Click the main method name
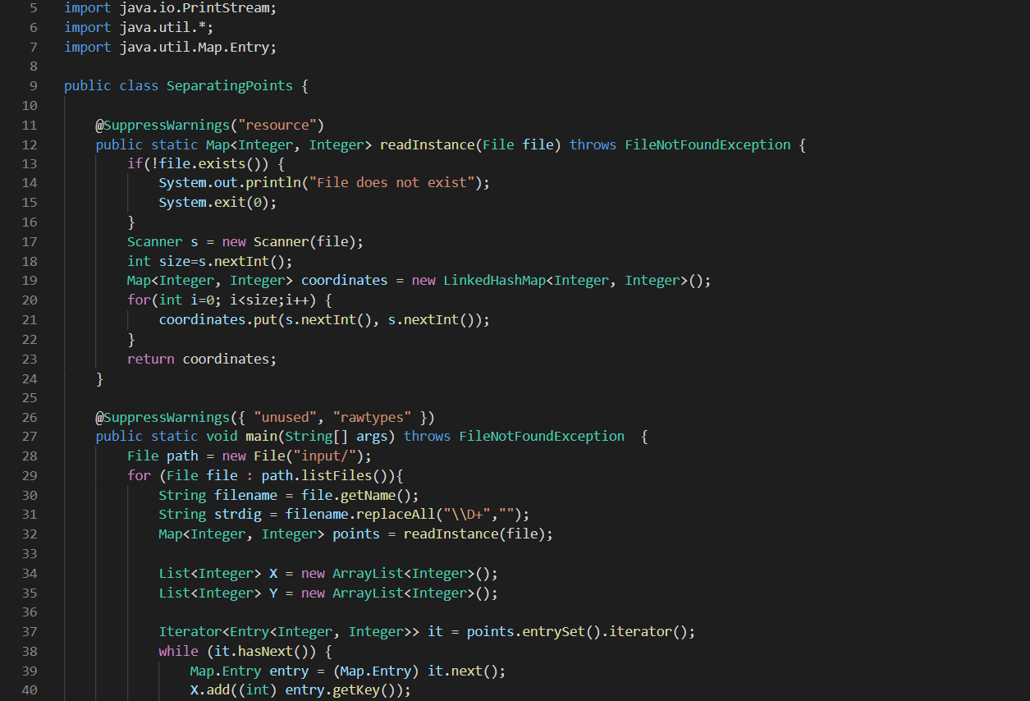Screen dimensions: 1030x701 pos(261,436)
